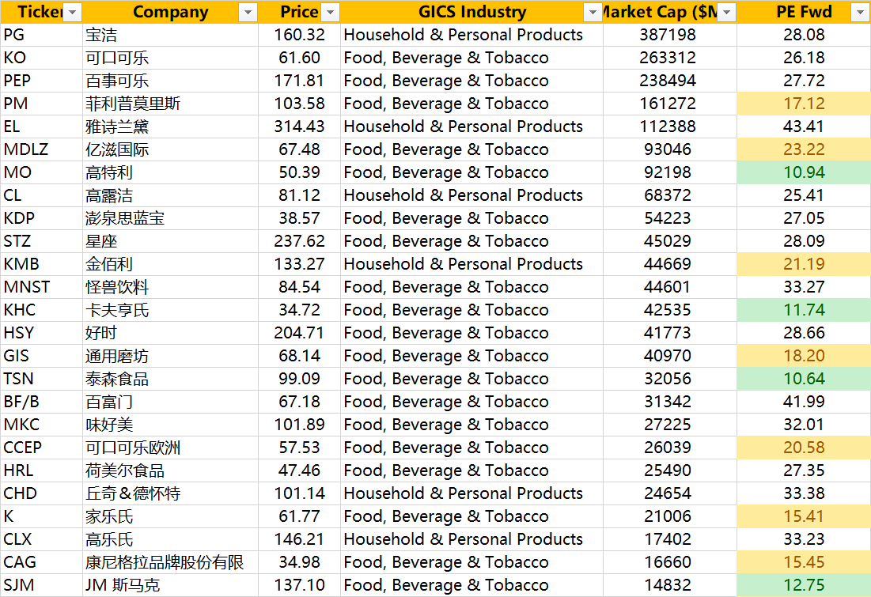Select the KMB ticker cell

coord(42,264)
